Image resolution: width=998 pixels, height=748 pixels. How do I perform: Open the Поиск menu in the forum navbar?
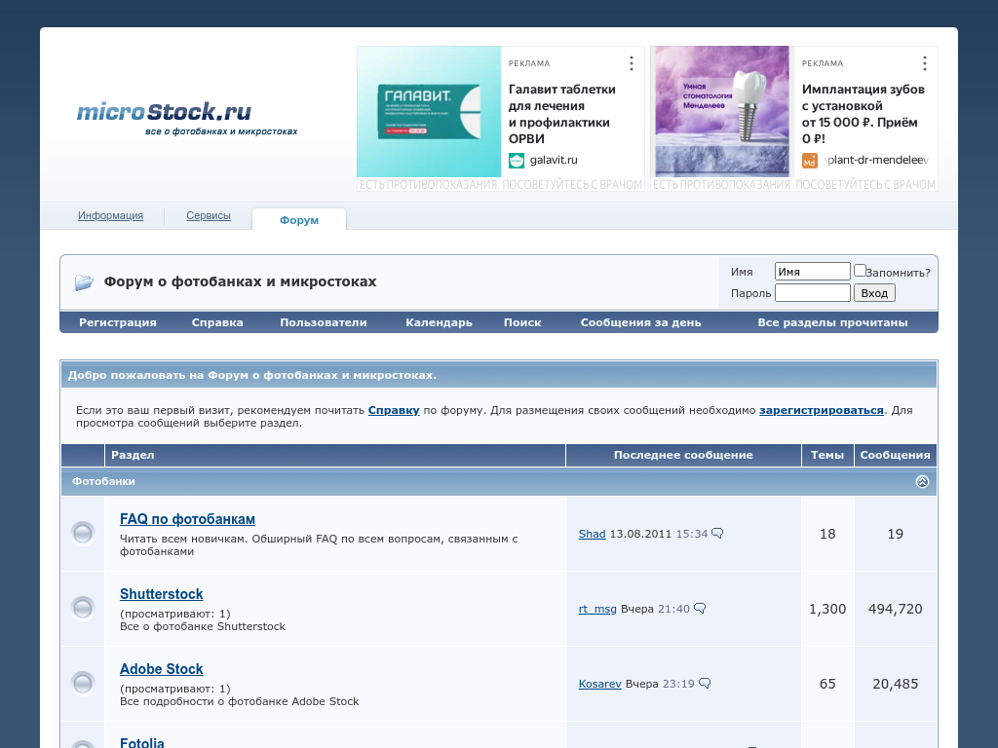coord(522,322)
